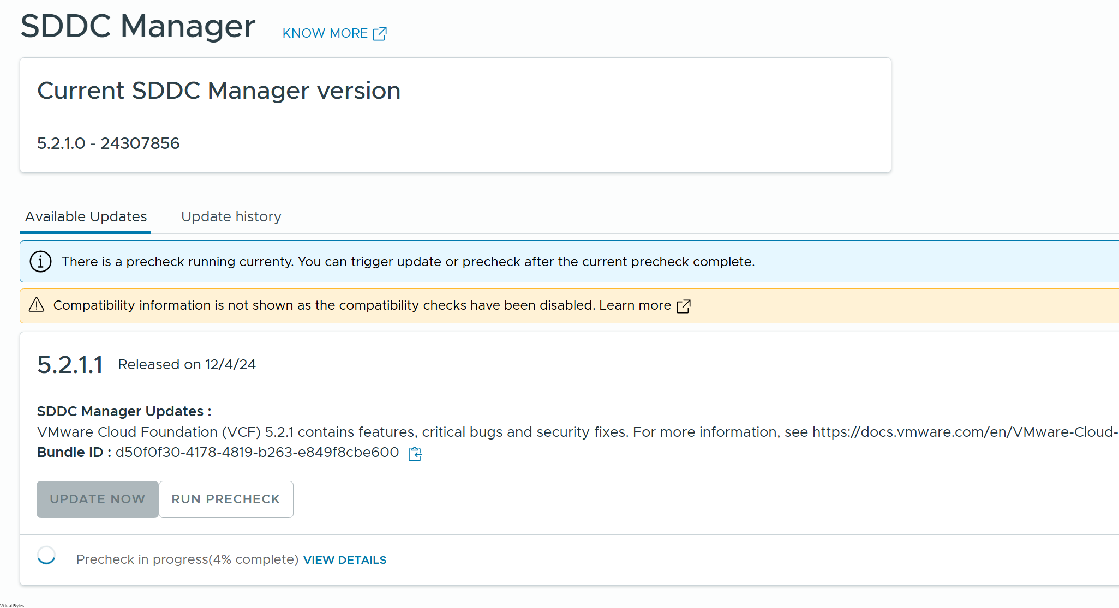Open the Update history tab

(x=231, y=216)
